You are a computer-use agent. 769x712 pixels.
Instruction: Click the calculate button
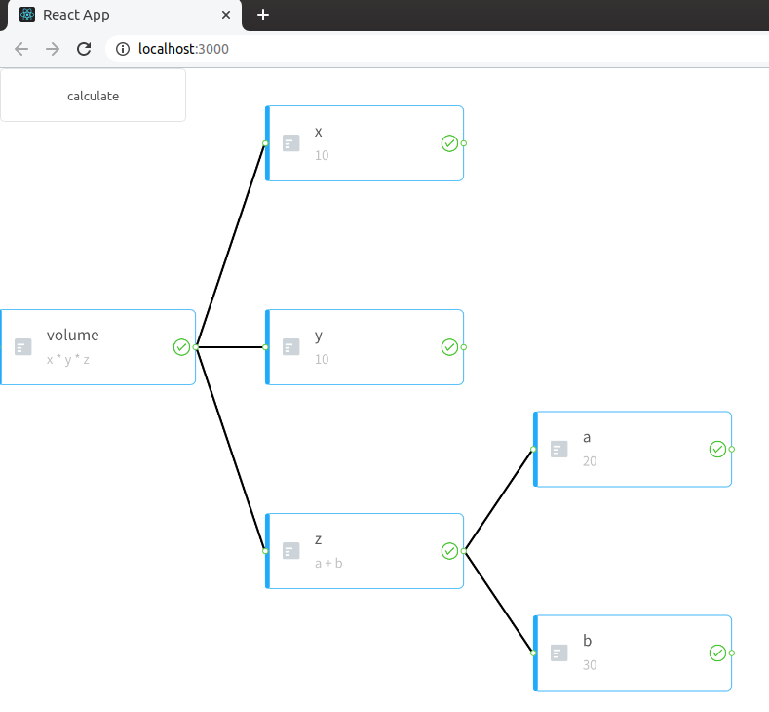click(x=93, y=96)
